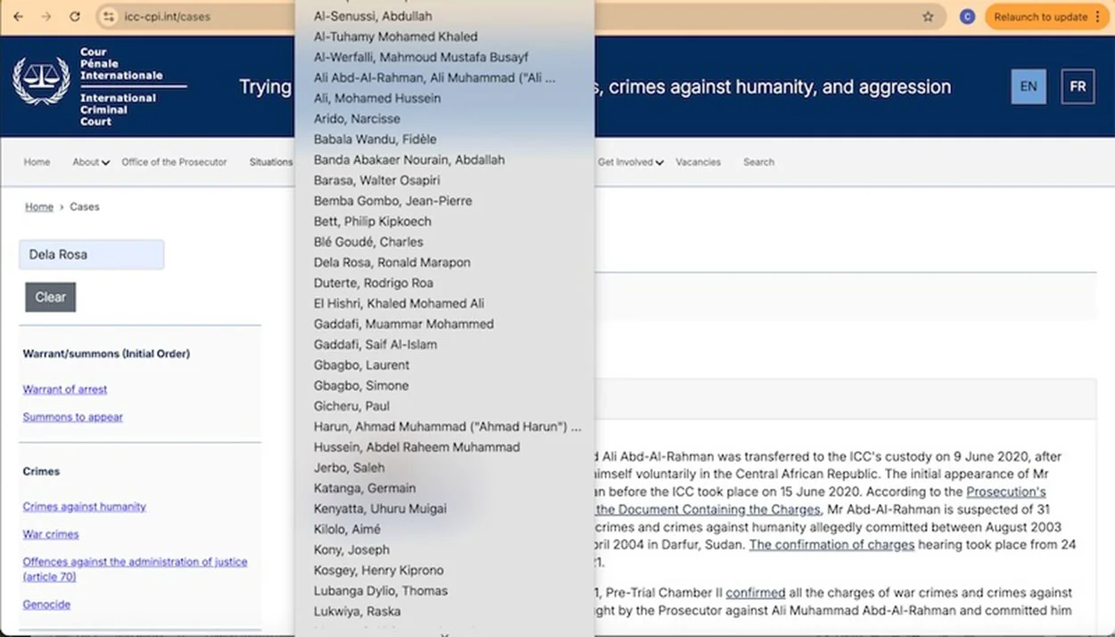Switch language to FR
Viewport: 1115px width, 637px height.
pyautogui.click(x=1078, y=87)
